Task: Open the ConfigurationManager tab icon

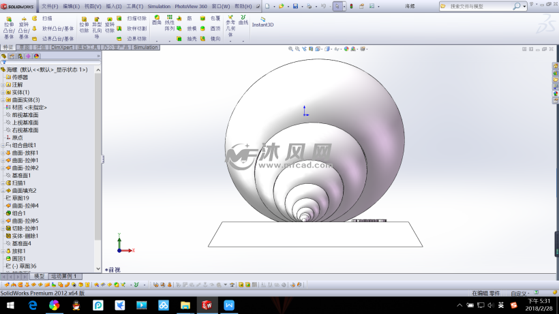Action: (20, 57)
